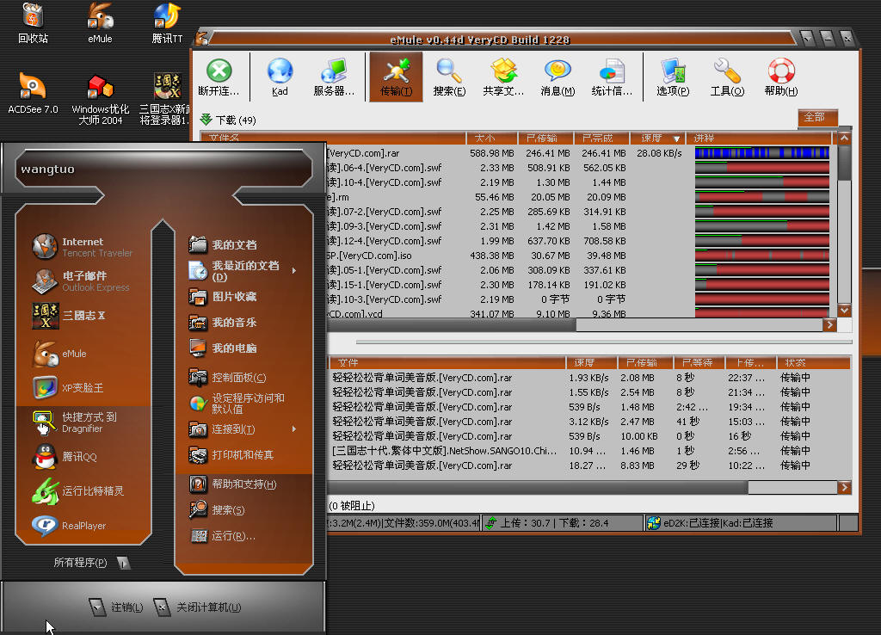Screen dimensions: 881x635
Task: Open 选项(P) options in eMule
Action: 673,77
